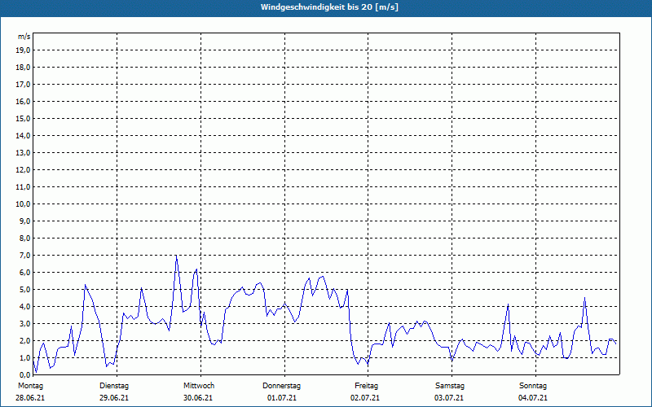Click the date '29.06.21'
The image size is (652, 407).
click(114, 398)
